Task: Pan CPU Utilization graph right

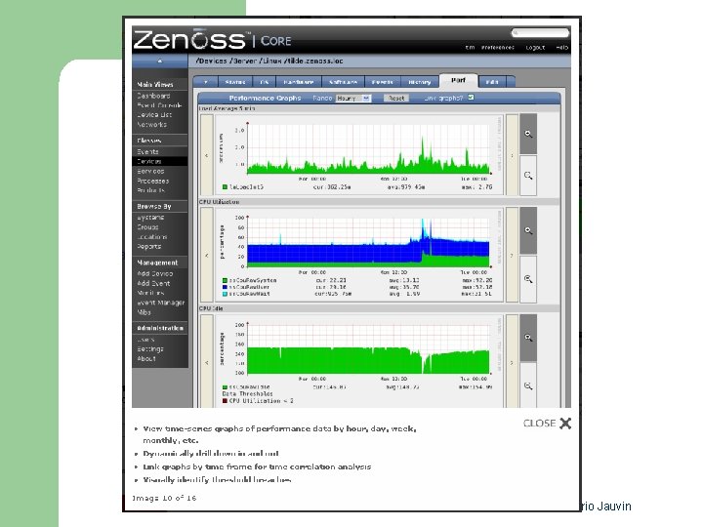Action: pos(512,256)
